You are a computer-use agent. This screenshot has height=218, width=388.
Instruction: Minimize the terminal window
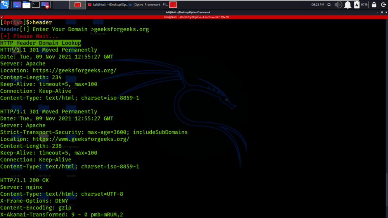pyautogui.click(x=378, y=12)
